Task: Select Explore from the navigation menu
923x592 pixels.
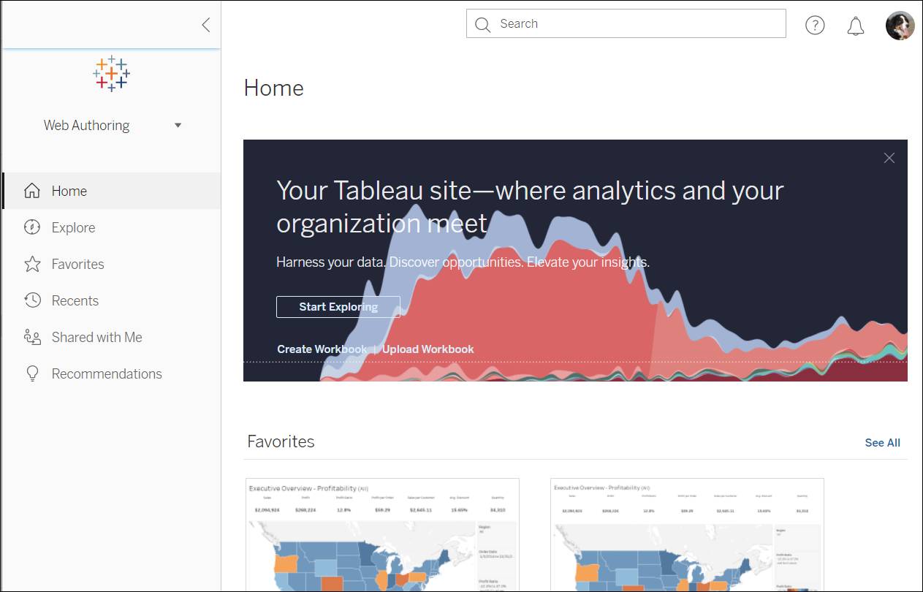Action: pos(73,227)
